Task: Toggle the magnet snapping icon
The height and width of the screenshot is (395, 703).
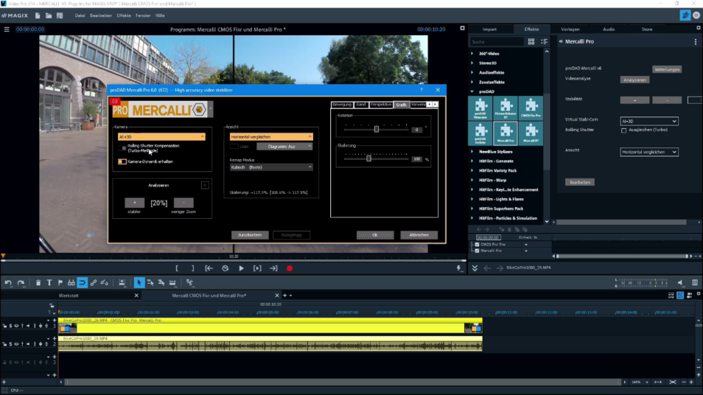Action: coord(82,283)
